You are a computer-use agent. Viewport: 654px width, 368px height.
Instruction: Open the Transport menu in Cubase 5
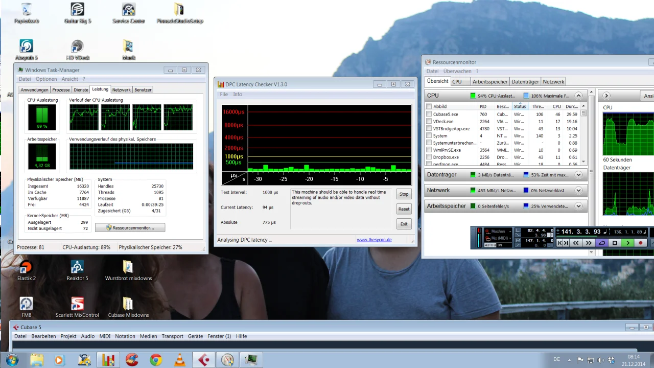tap(172, 336)
